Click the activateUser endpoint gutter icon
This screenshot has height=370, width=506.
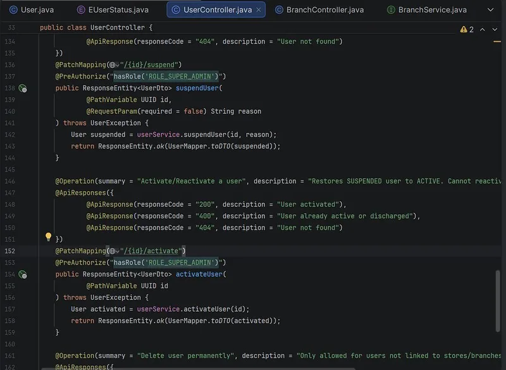coord(23,274)
